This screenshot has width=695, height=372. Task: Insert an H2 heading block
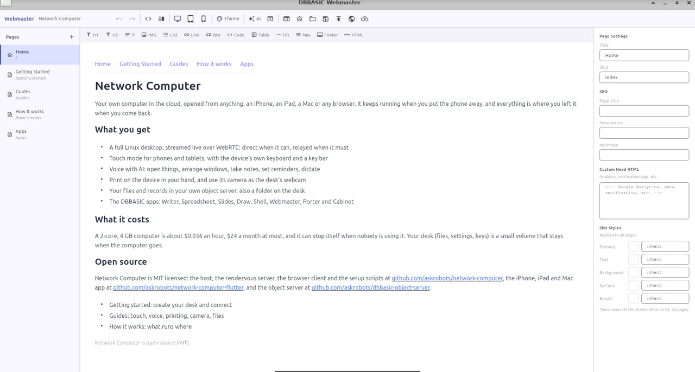[x=112, y=35]
